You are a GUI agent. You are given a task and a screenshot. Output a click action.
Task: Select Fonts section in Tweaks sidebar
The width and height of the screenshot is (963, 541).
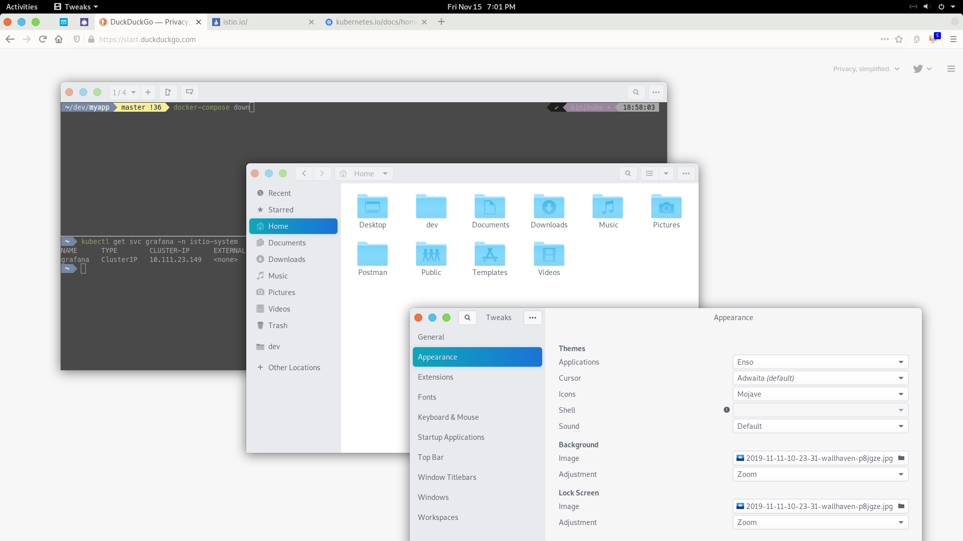pyautogui.click(x=427, y=397)
